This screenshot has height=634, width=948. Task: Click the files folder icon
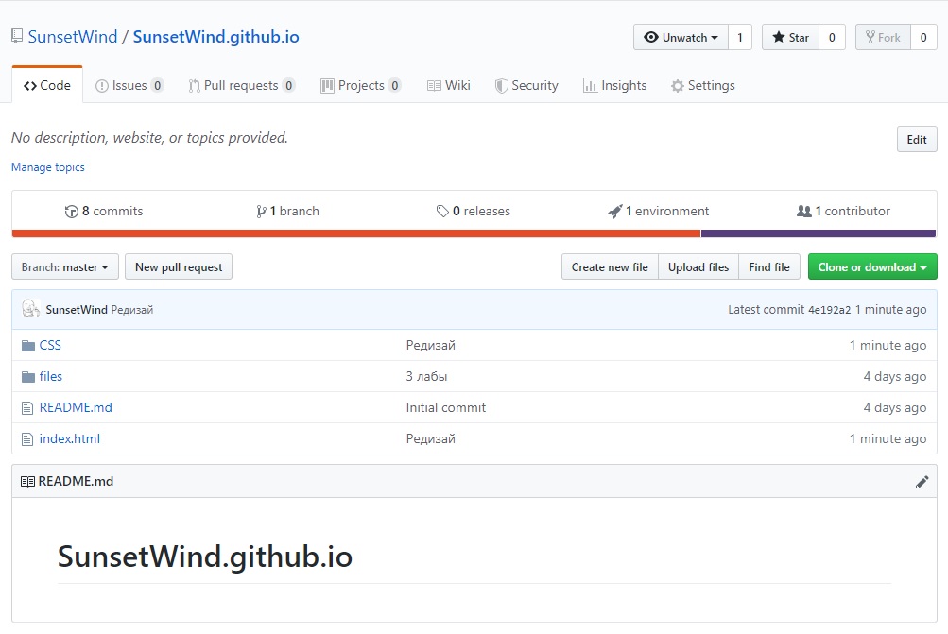[x=27, y=377]
